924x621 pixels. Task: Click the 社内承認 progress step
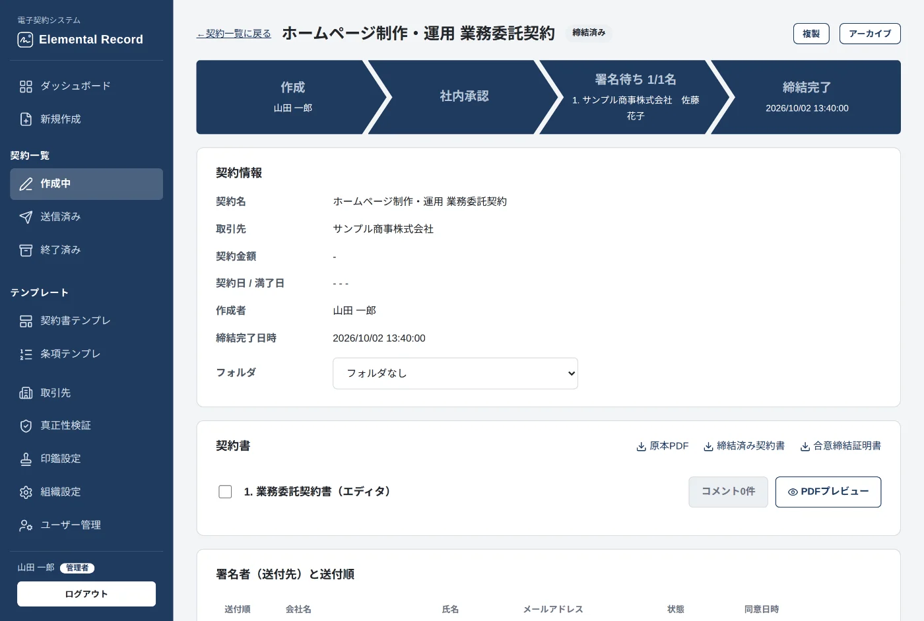point(465,97)
